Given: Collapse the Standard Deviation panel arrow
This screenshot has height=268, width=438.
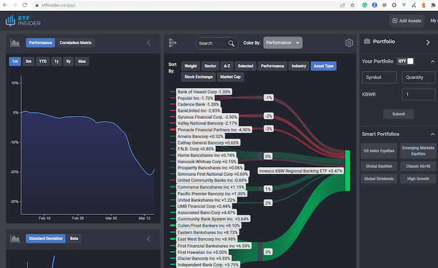Looking at the screenshot, I should tap(148, 239).
